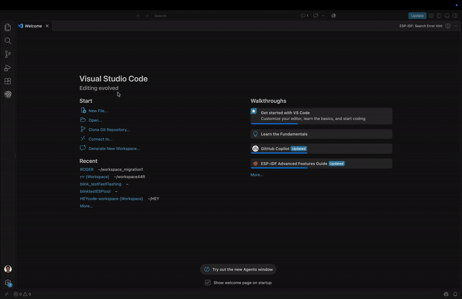Click Generate New Workspace... link
The height and width of the screenshot is (299, 462).
click(114, 148)
